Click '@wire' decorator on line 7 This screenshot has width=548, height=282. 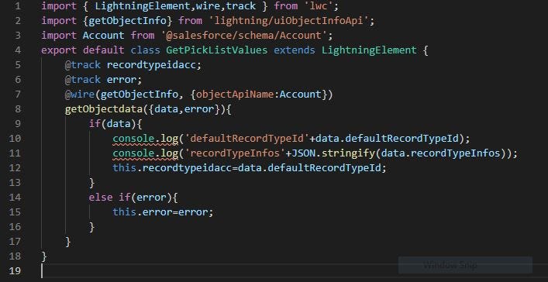80,95
